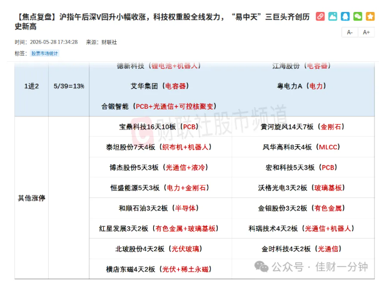Click the 艾华集团 电容器 entry
The image size is (379, 283).
159,86
